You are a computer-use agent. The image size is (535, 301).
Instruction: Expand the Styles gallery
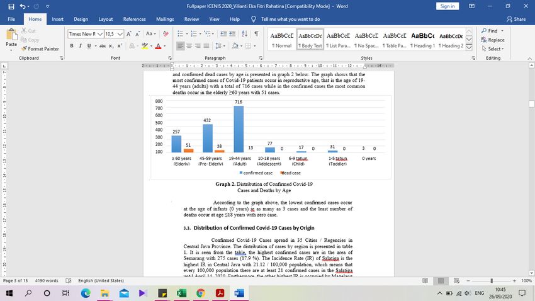tap(469, 48)
